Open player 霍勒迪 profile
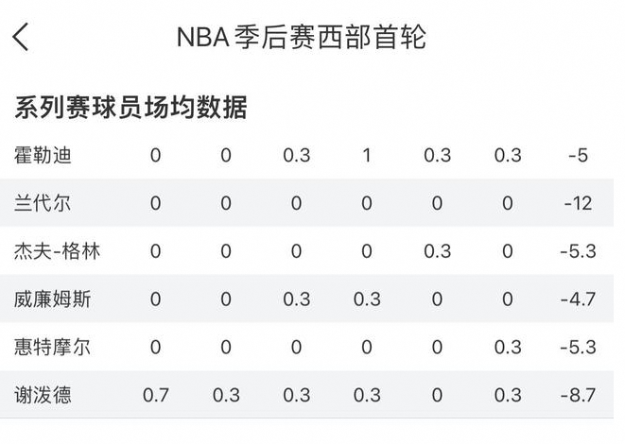The image size is (625, 444). coord(44,156)
